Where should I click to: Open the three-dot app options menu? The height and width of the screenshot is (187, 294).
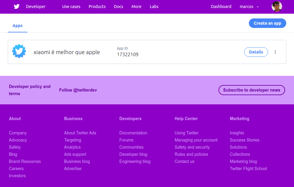click(275, 52)
